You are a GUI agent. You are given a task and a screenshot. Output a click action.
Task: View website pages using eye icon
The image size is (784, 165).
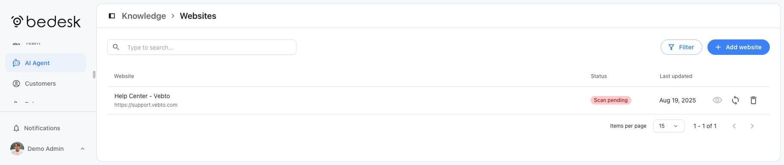pos(717,100)
